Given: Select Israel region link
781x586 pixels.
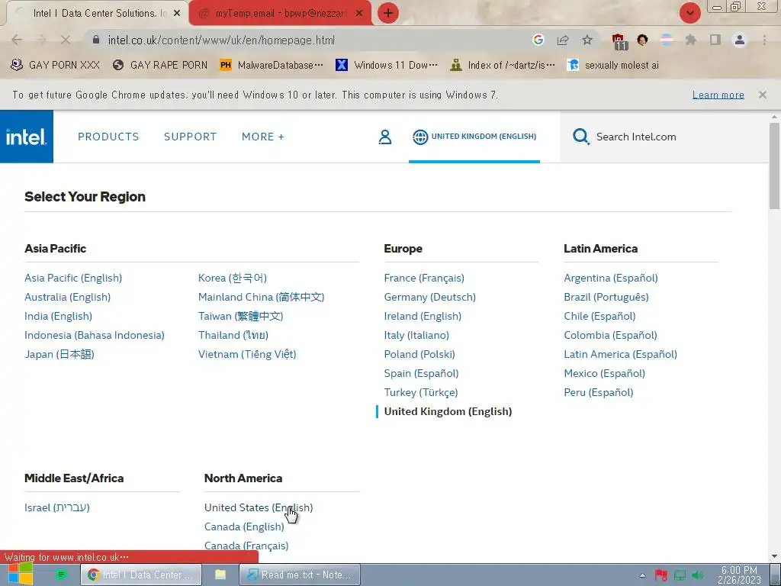Looking at the screenshot, I should [56, 507].
